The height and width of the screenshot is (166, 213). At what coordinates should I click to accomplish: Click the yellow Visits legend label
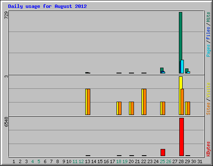208,90
